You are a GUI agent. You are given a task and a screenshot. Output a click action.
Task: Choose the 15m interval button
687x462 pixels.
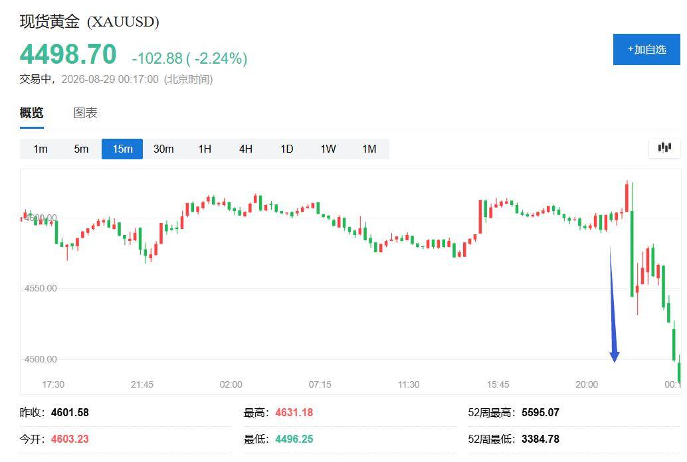tap(122, 149)
